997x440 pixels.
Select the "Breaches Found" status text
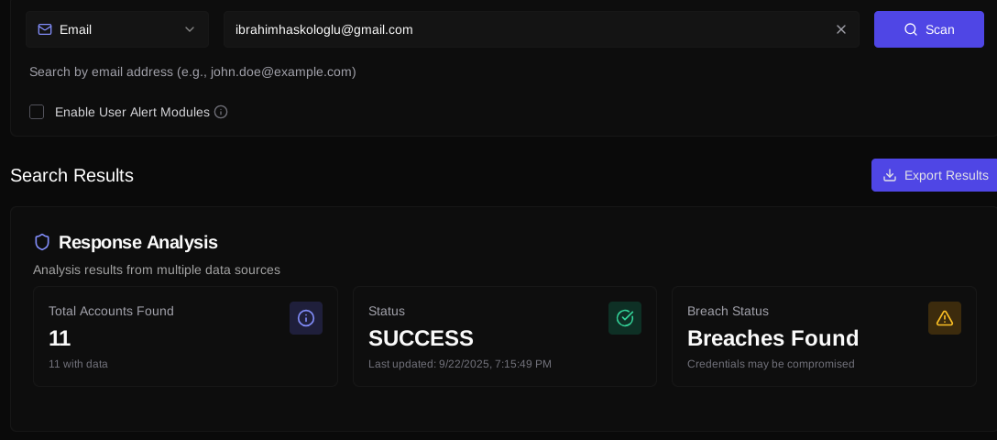pos(772,338)
